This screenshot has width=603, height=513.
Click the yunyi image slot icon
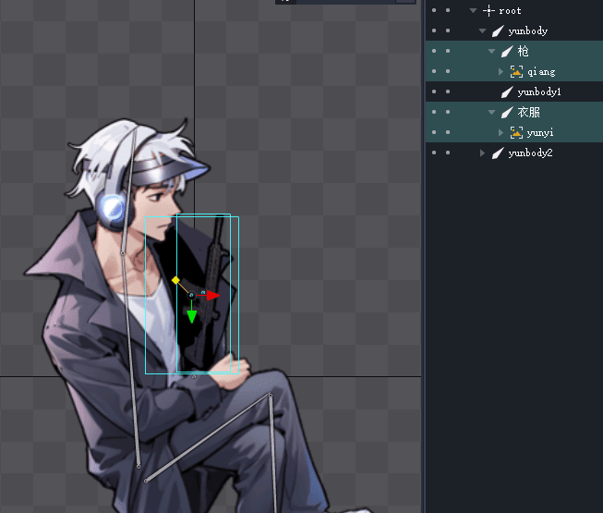517,133
